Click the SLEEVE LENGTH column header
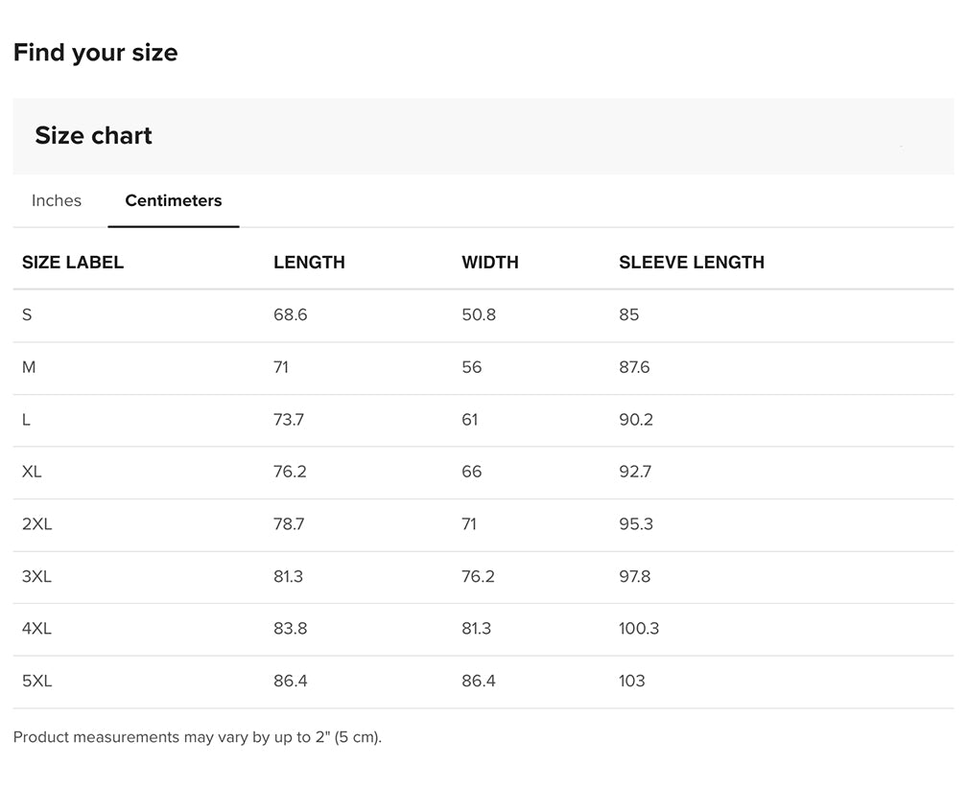Screen dimensions: 967x787 692,263
